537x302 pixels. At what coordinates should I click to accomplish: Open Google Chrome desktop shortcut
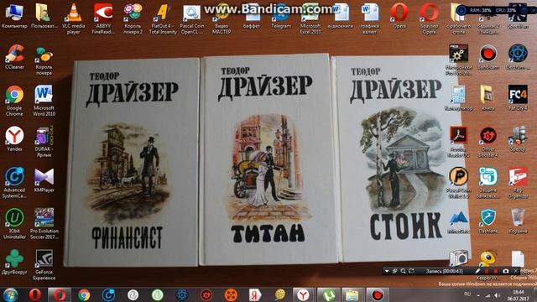pyautogui.click(x=14, y=101)
